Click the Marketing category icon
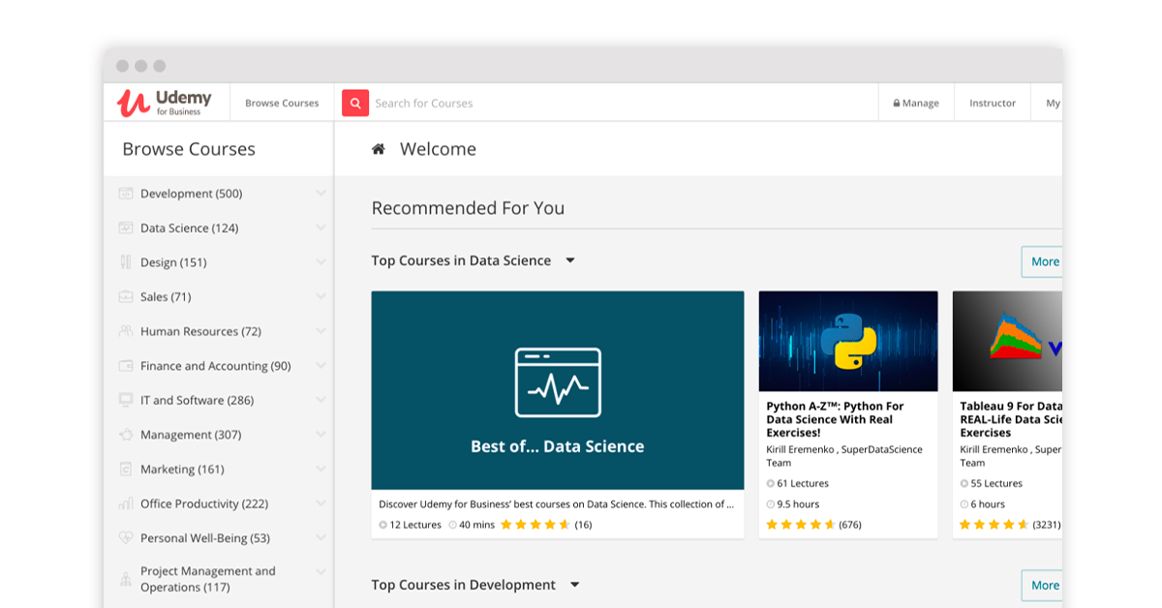Image resolution: width=1162 pixels, height=608 pixels. [x=126, y=470]
